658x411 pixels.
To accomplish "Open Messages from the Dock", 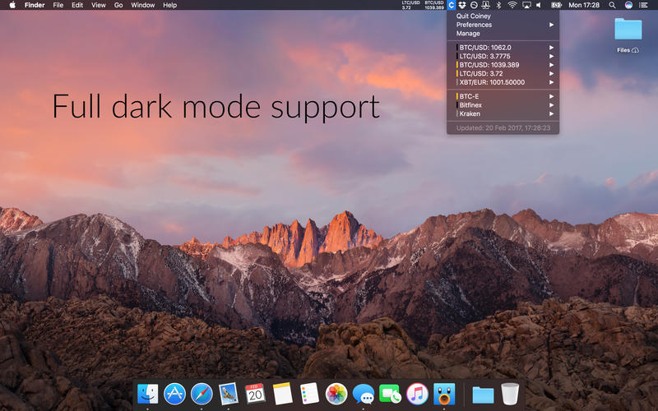I will tap(364, 395).
